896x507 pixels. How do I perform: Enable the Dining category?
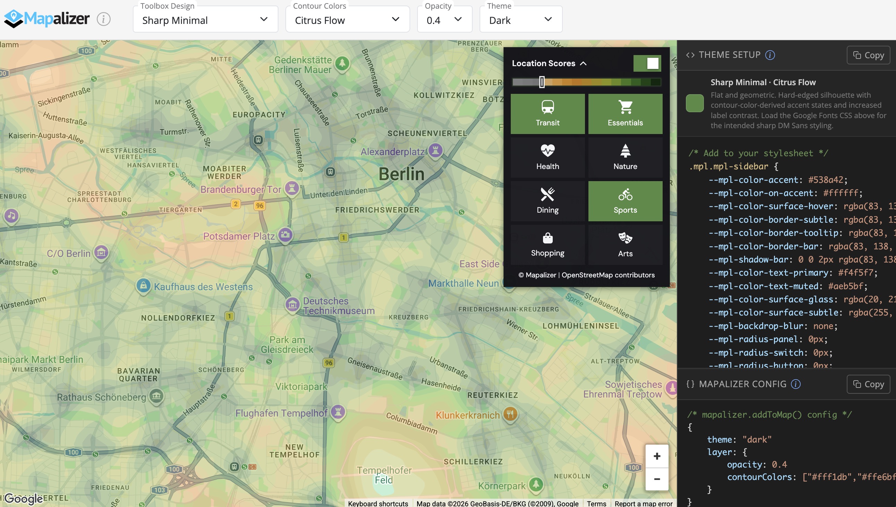[x=548, y=201]
